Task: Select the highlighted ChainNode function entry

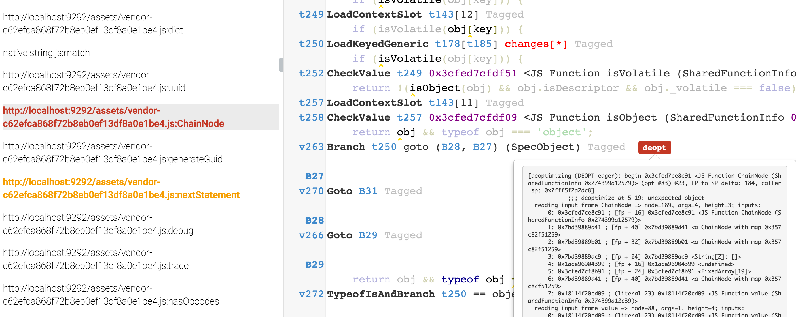Action: pyautogui.click(x=141, y=117)
